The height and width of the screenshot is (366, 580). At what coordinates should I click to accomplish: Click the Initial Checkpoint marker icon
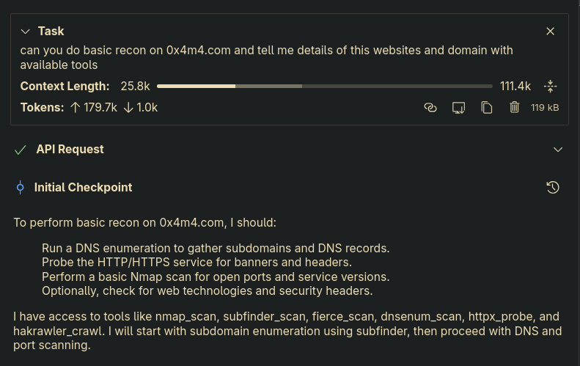point(21,188)
